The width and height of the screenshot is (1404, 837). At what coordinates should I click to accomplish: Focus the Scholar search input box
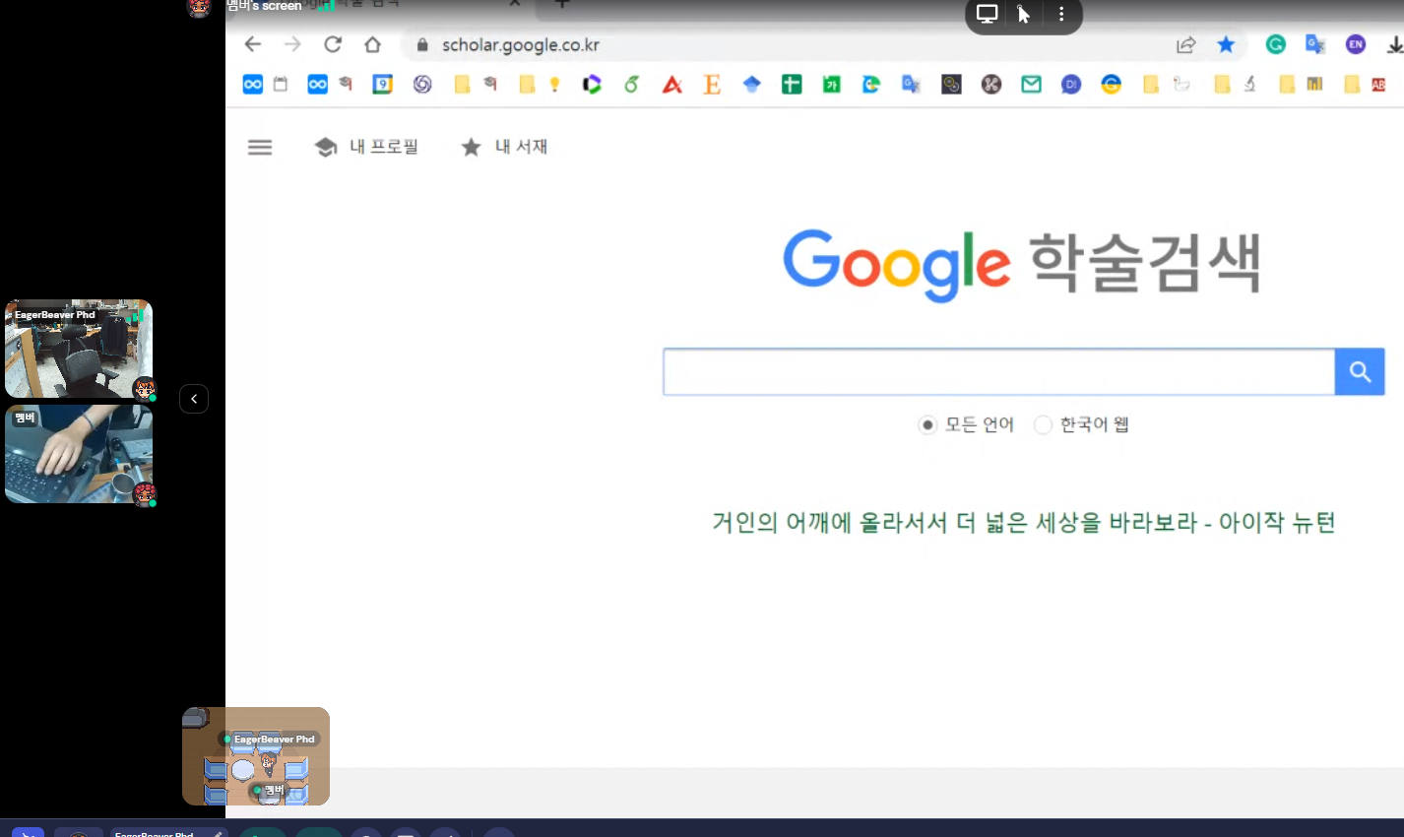tap(998, 372)
